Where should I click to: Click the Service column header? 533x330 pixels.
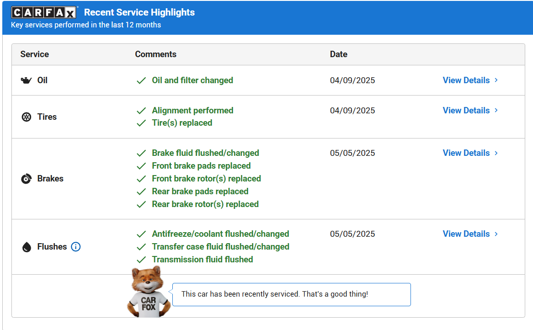click(x=35, y=54)
